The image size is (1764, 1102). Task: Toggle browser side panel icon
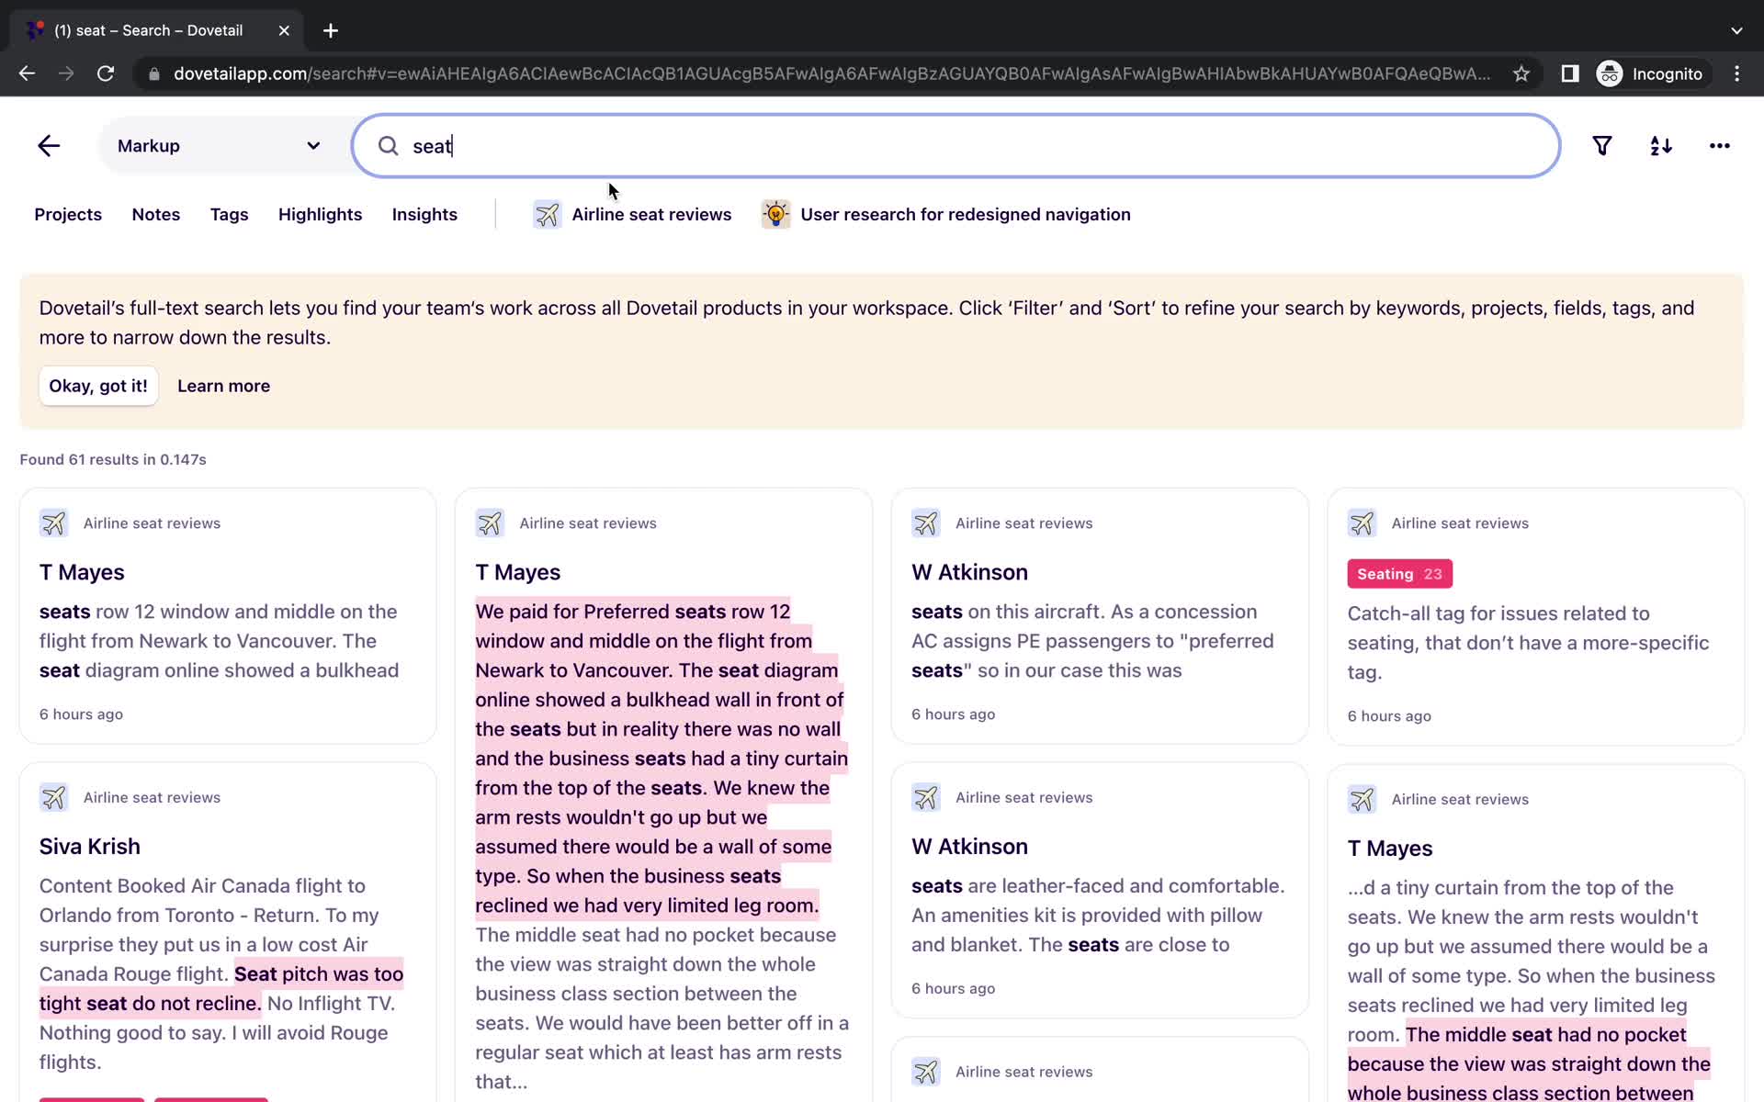coord(1570,73)
